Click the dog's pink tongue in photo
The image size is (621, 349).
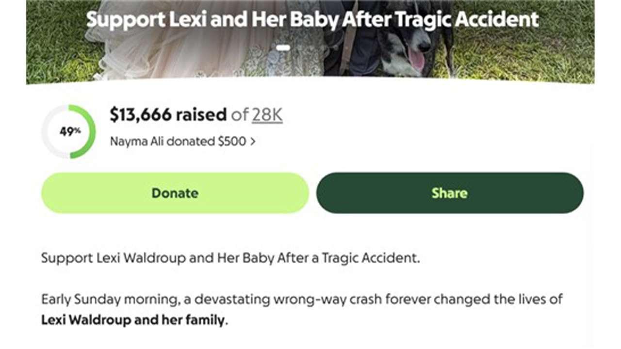tap(416, 60)
